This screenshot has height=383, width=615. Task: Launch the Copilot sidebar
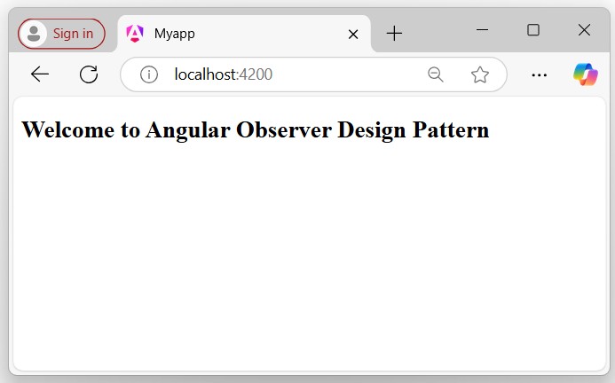pyautogui.click(x=585, y=74)
